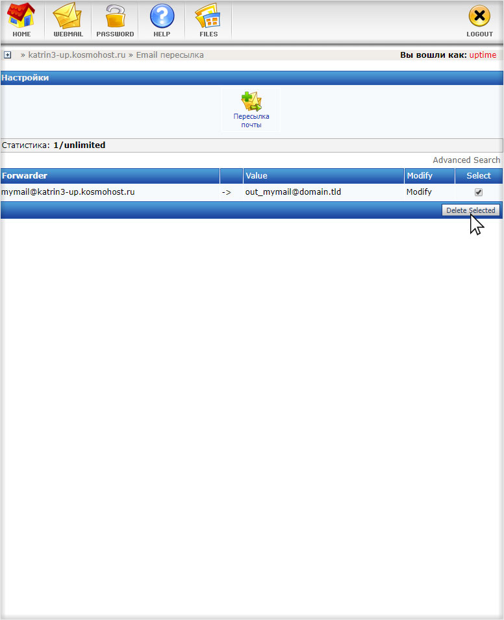The width and height of the screenshot is (504, 620).
Task: Click the Пересылка почты text link
Action: coord(251,121)
